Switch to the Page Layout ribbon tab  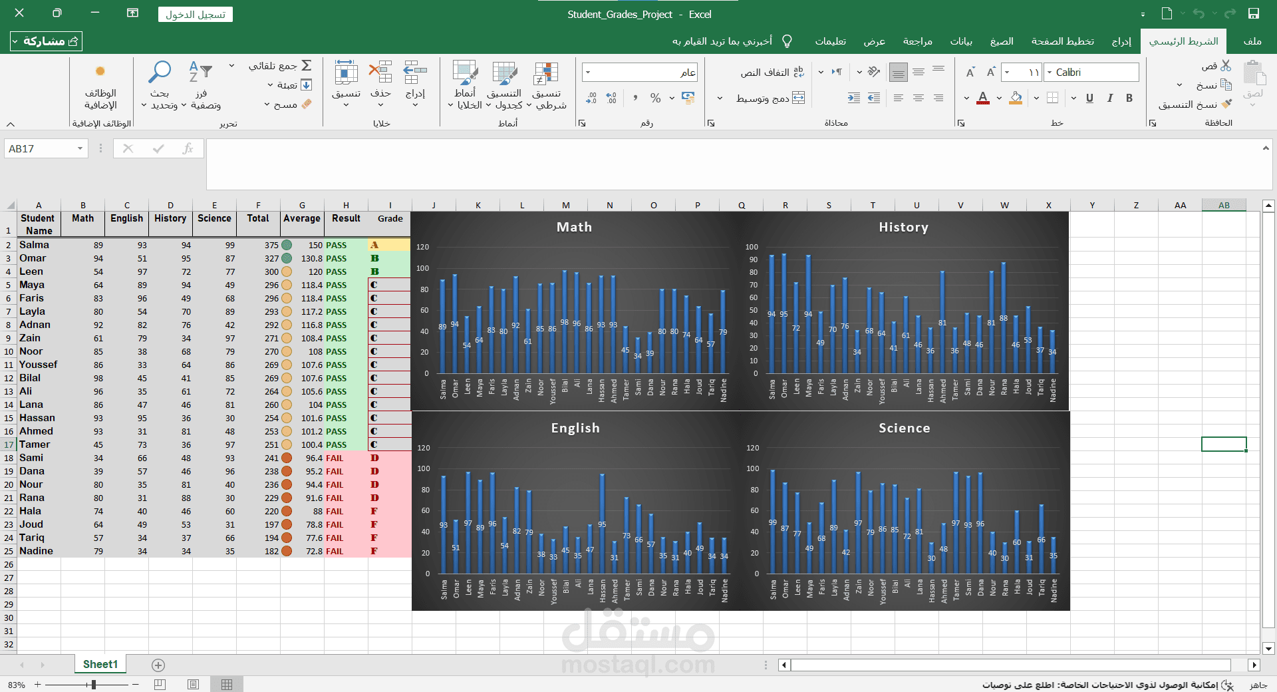click(x=1062, y=41)
